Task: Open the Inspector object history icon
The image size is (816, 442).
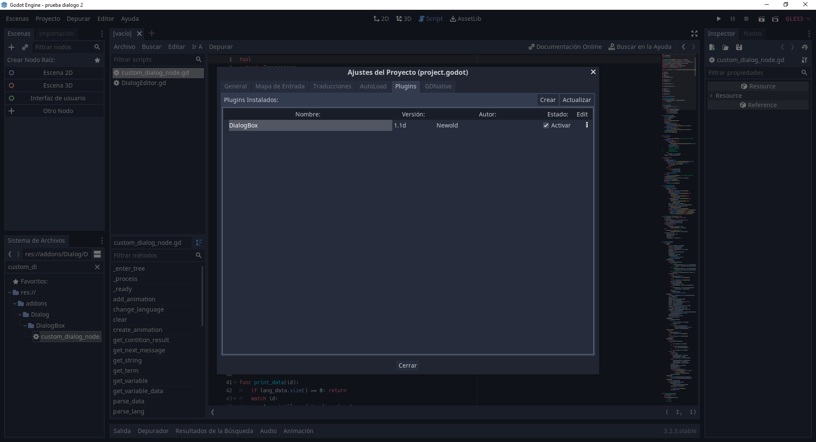Action: coord(805,47)
